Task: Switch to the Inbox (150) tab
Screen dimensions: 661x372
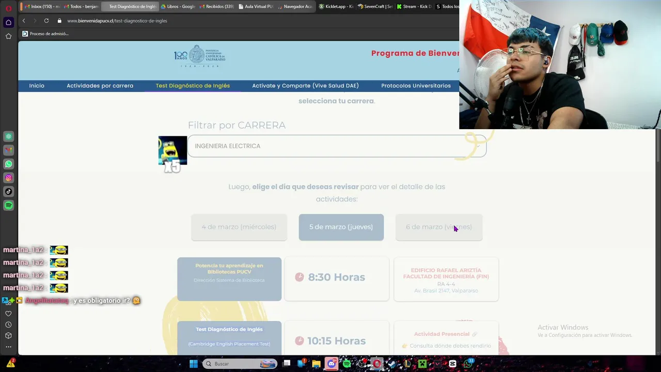Action: (x=41, y=7)
